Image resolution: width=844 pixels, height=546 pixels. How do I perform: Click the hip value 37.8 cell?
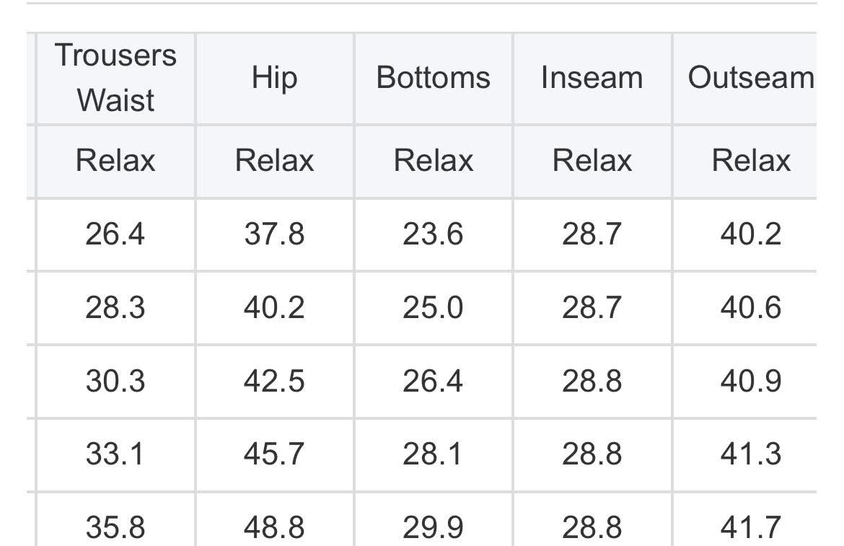[274, 234]
